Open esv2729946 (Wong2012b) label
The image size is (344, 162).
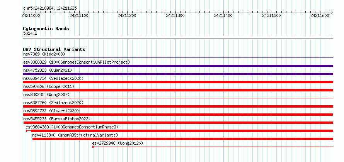118,143
